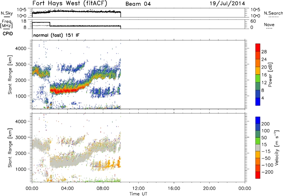Click the 'Time UT' axis title
The height and width of the screenshot is (196, 283).
coord(138,194)
